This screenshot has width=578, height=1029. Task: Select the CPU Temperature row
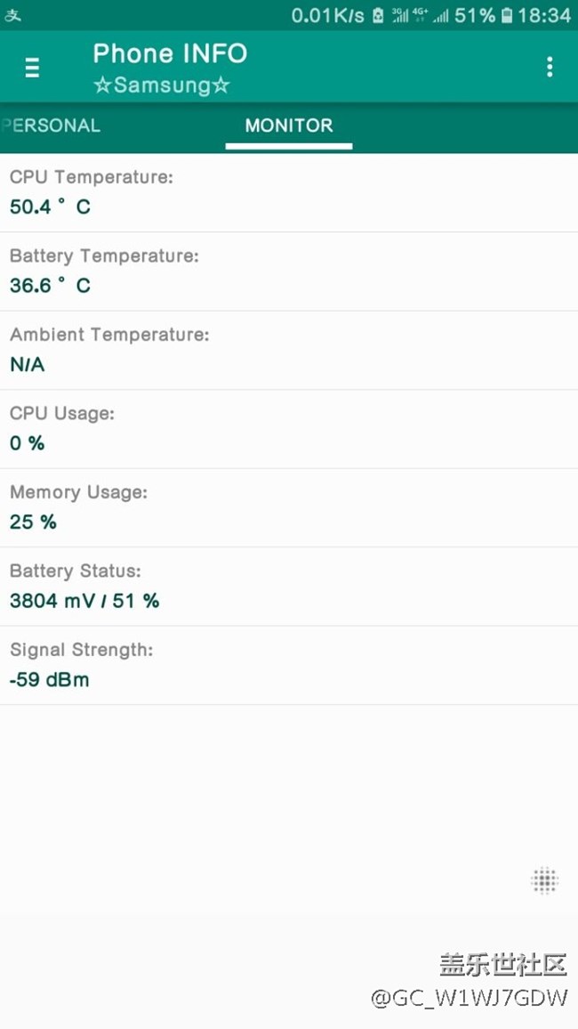(289, 192)
